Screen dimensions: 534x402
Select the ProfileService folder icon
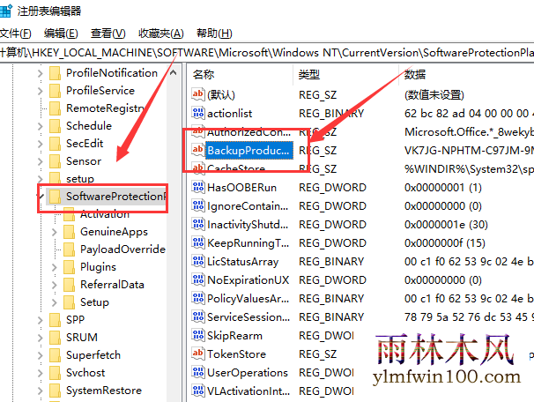pos(56,91)
